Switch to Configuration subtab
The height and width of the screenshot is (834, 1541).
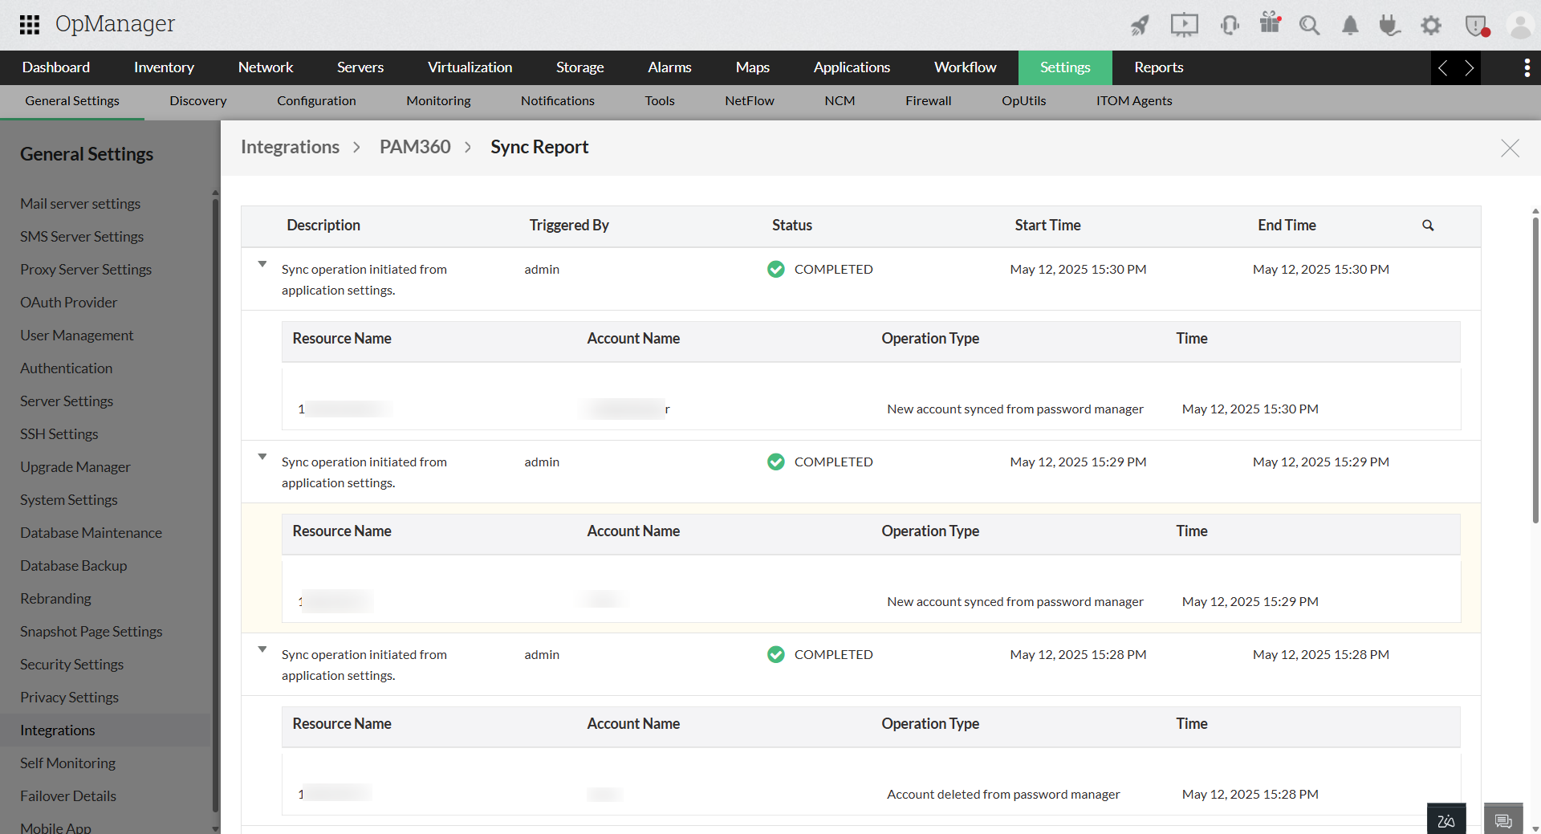pyautogui.click(x=316, y=101)
